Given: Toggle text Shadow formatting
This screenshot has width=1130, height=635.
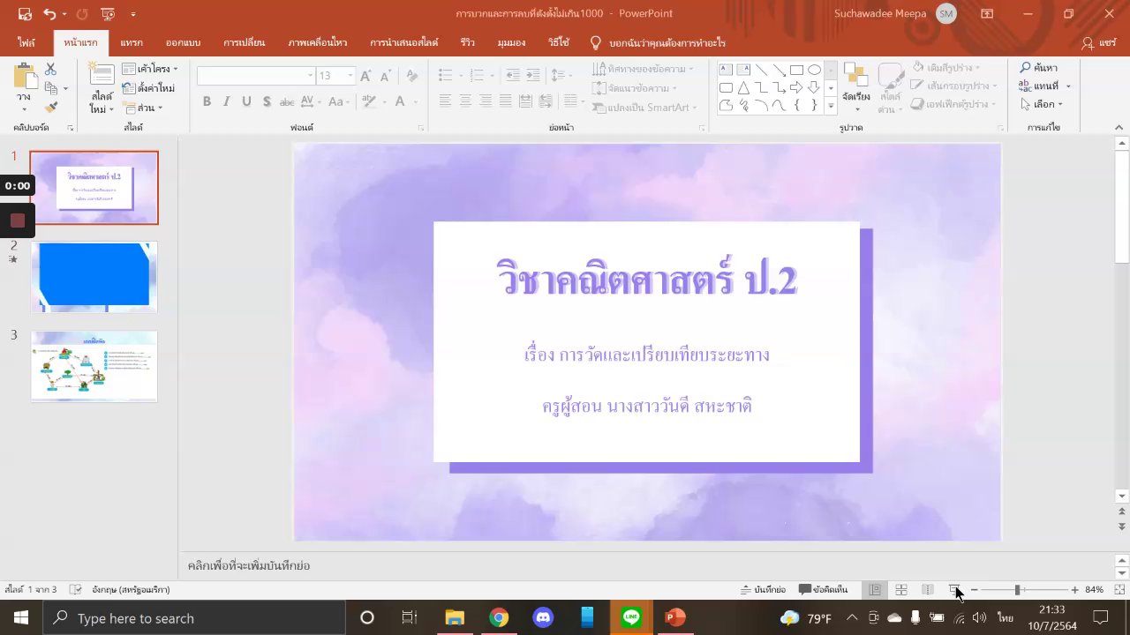Looking at the screenshot, I should click(266, 101).
